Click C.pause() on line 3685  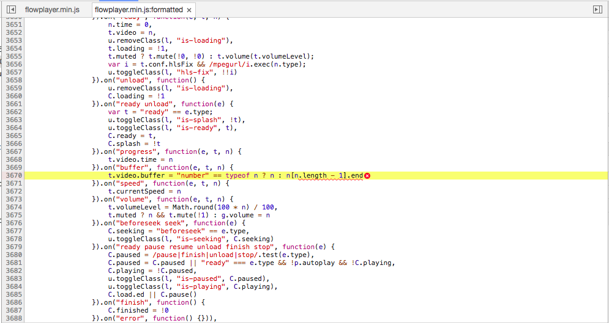click(x=179, y=295)
